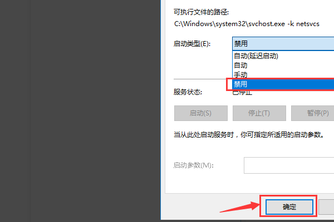
Task: Select 自动(延迟启动) from the startup list
Action: (x=283, y=56)
